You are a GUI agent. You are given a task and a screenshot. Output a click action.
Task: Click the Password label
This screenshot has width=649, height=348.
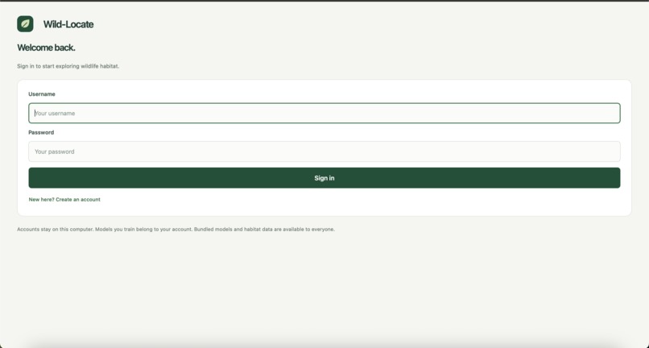(41, 133)
